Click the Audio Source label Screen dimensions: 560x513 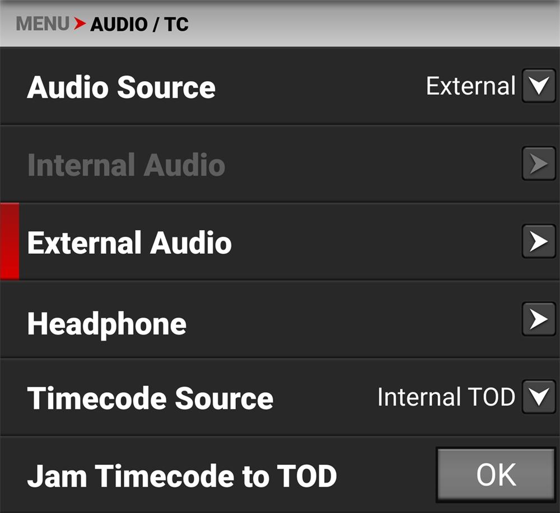pos(122,87)
